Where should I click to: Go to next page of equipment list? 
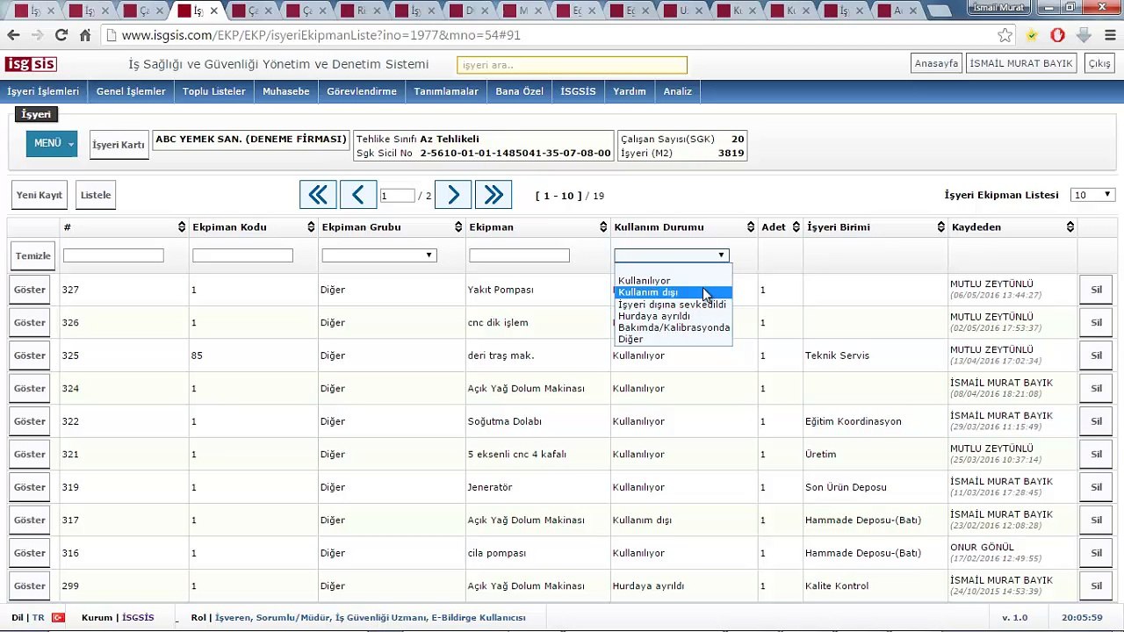(453, 195)
